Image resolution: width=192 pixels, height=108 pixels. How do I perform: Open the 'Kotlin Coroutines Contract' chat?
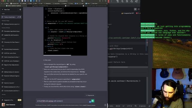pos(11,57)
